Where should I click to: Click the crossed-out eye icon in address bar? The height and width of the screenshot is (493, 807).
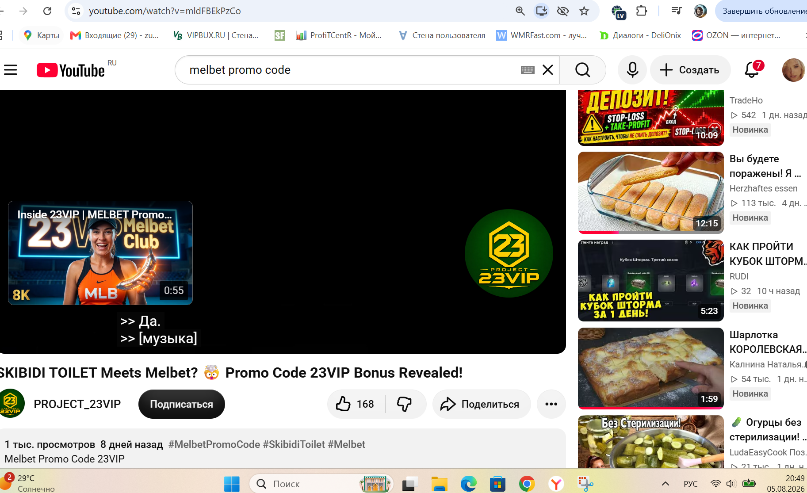coord(563,11)
